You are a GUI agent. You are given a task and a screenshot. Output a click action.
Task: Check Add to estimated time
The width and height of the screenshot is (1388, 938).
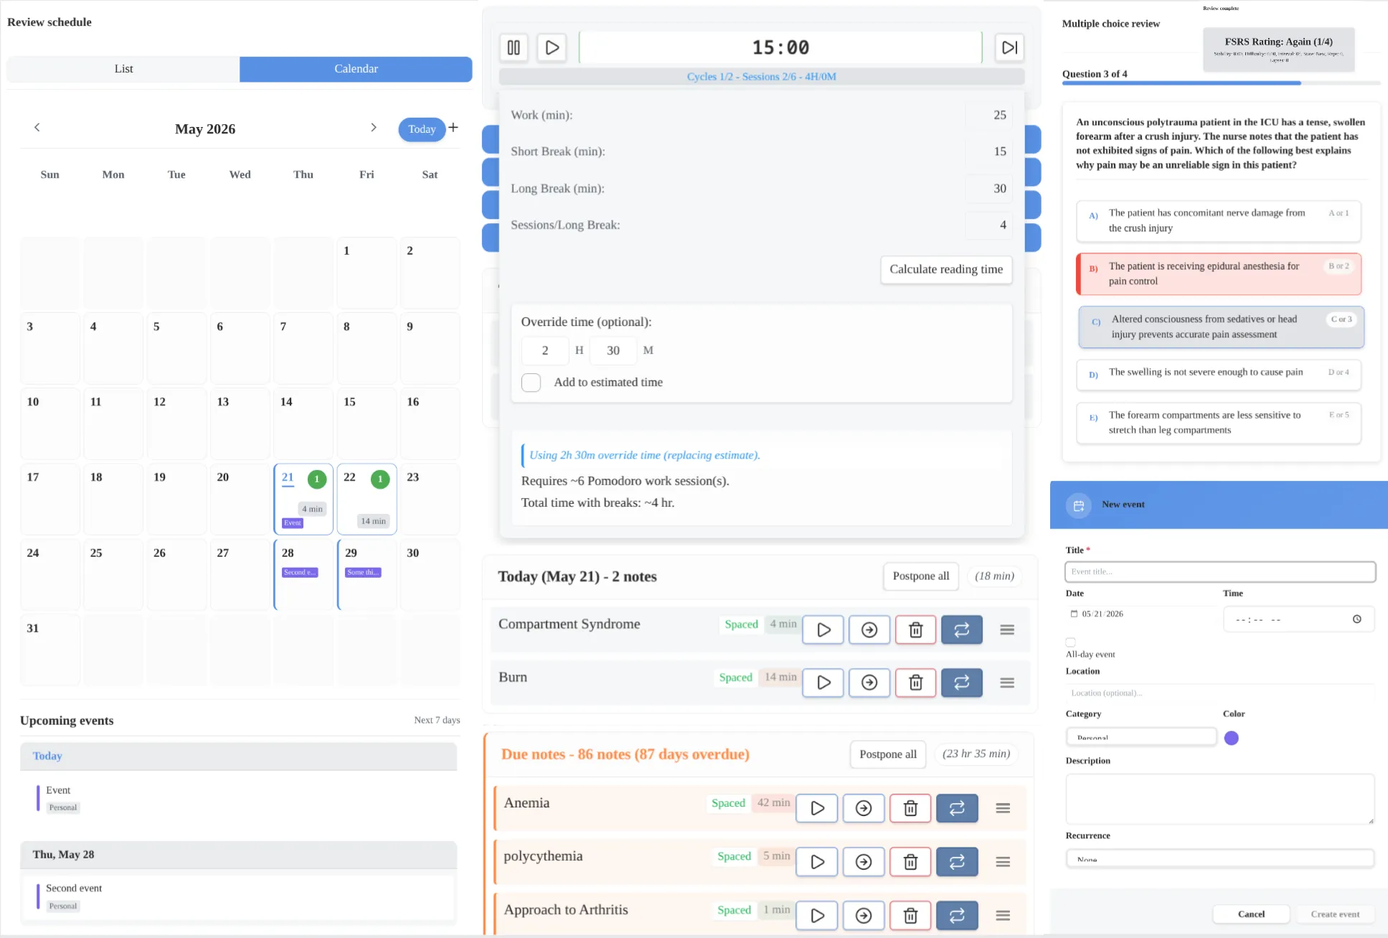coord(531,383)
